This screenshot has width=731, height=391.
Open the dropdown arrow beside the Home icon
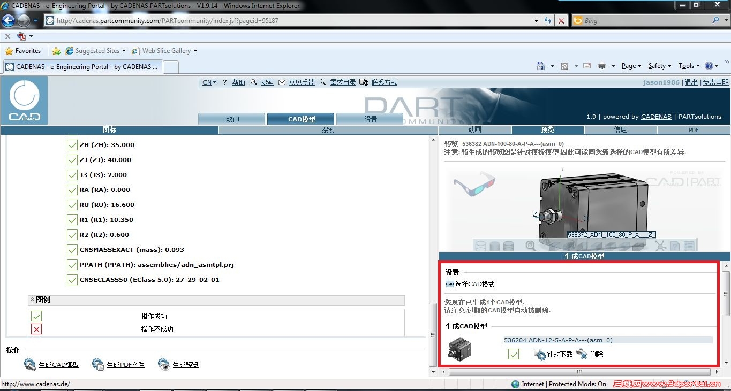tap(552, 66)
